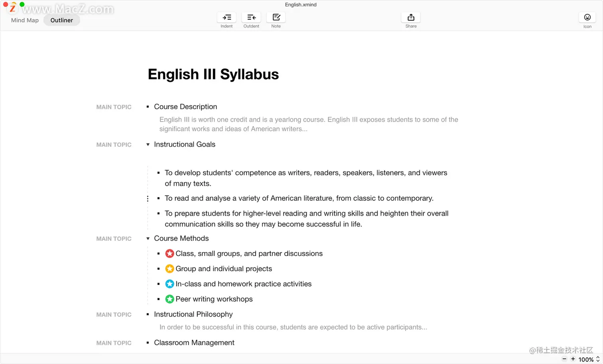
Task: Collapse the Course Methods topic
Action: click(x=148, y=239)
